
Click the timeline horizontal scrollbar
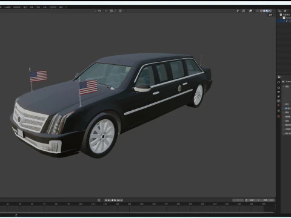(138, 213)
